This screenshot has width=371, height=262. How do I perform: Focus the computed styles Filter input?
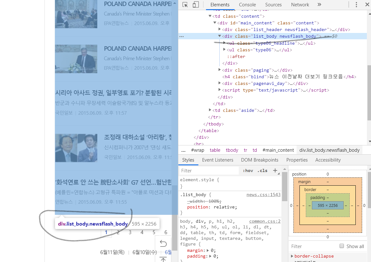point(312,246)
